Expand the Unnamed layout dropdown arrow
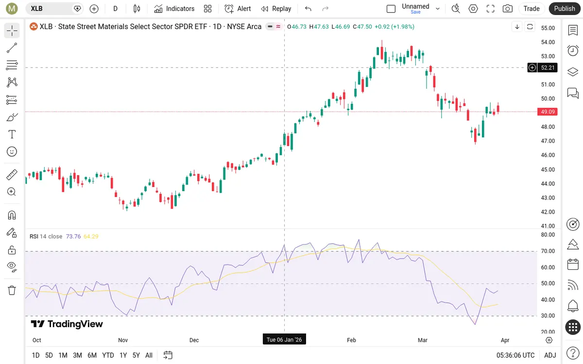 pyautogui.click(x=438, y=8)
